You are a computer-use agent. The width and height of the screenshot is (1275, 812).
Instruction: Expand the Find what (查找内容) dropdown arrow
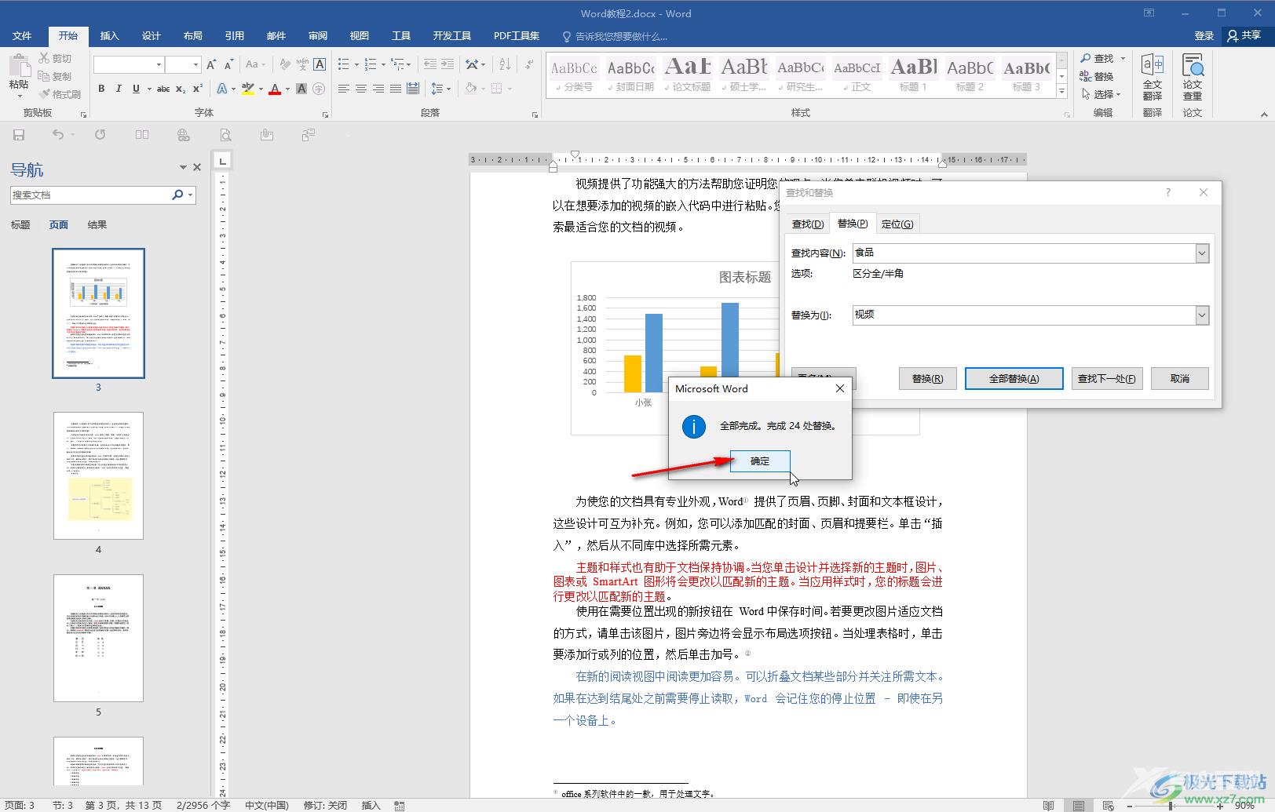pos(1202,253)
